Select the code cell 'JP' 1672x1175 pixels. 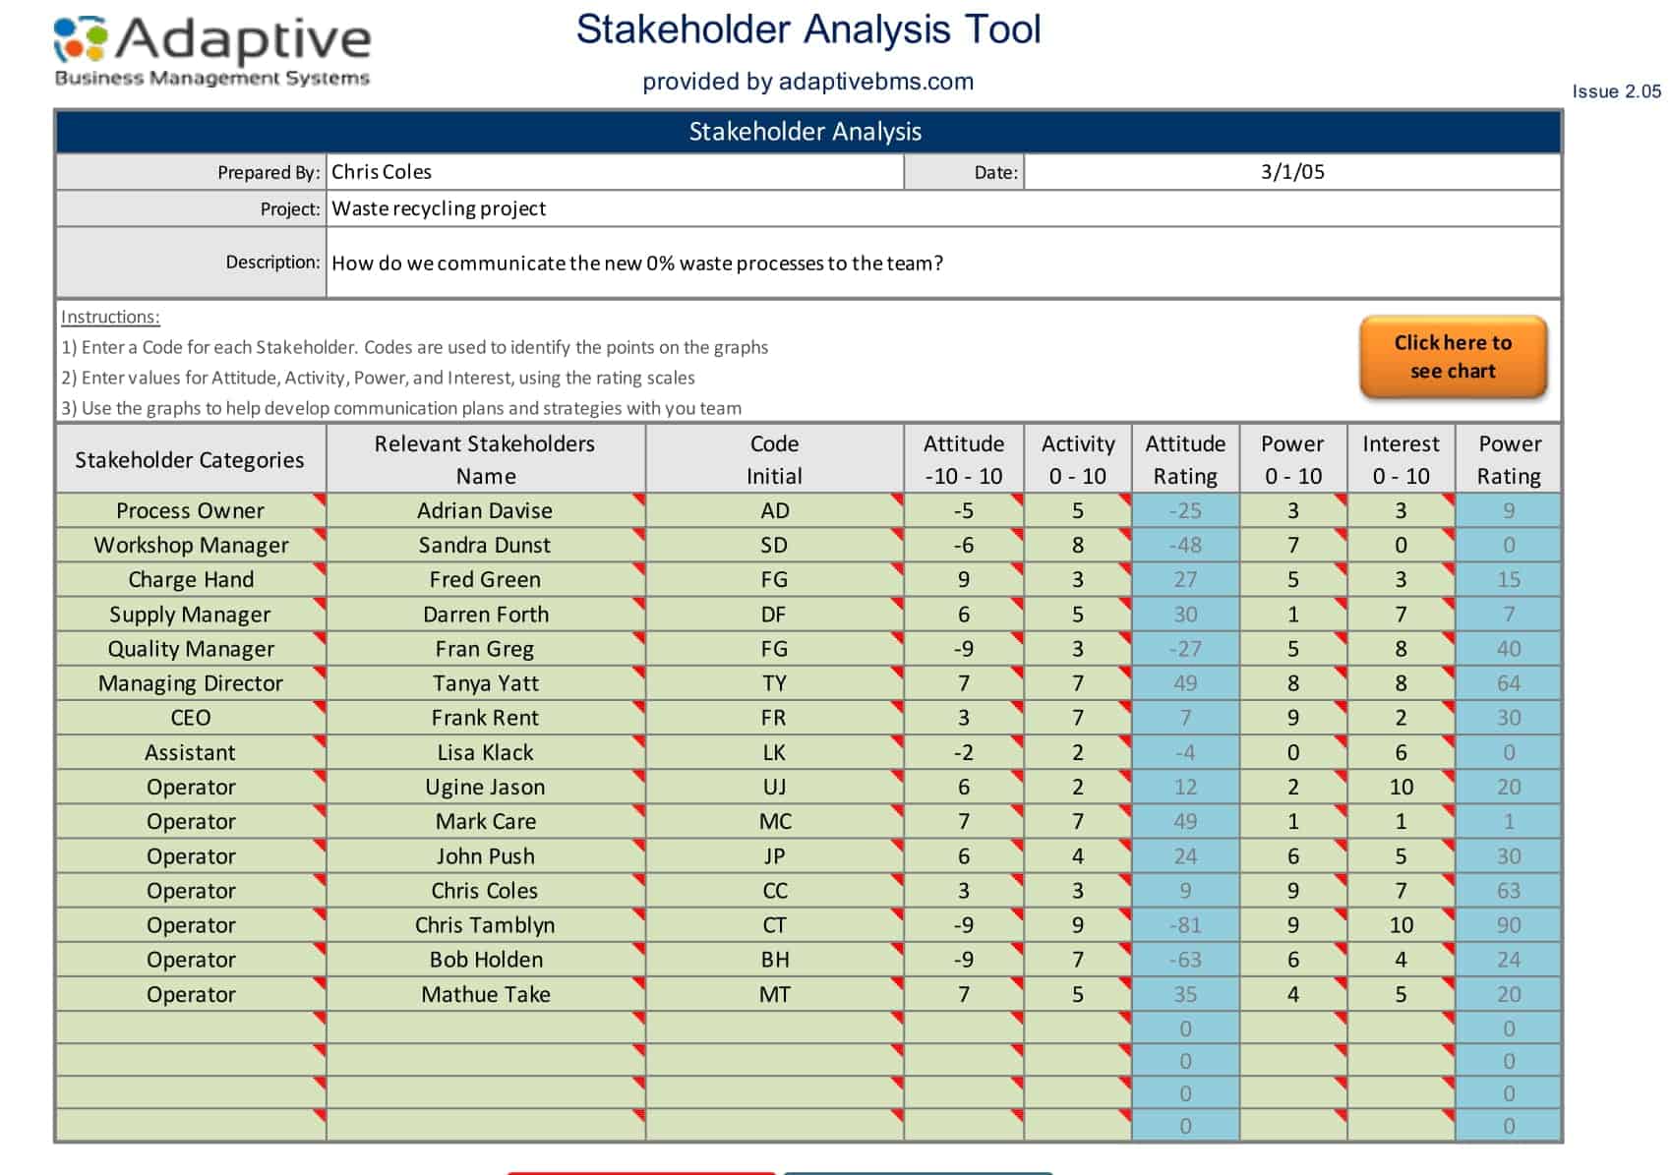pos(774,856)
